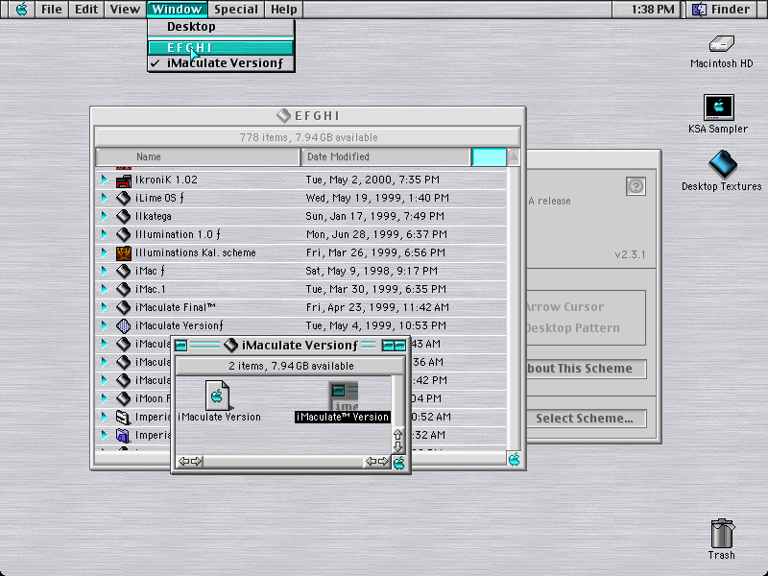Toggle sort order button in EFGHI window

[x=514, y=156]
